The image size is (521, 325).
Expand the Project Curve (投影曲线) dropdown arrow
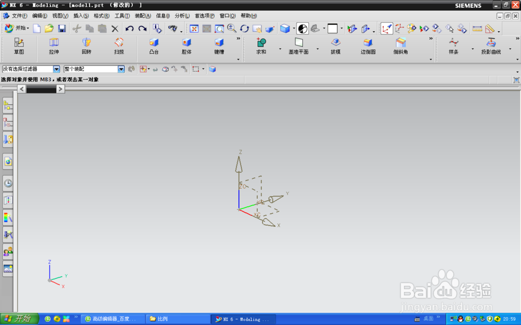(x=510, y=49)
